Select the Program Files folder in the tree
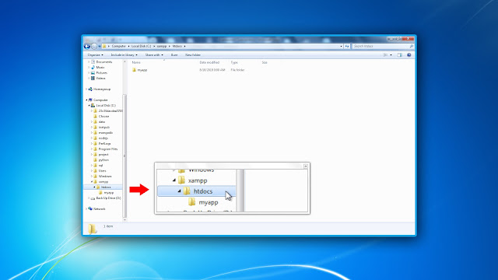 click(106, 149)
